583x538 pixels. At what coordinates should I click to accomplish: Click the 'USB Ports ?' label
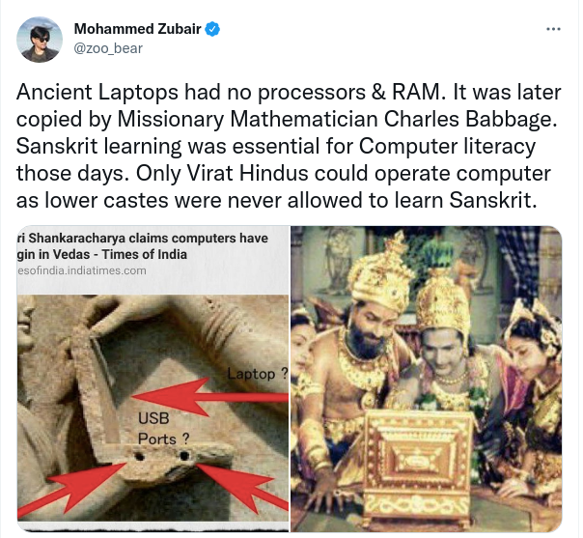[x=163, y=429]
